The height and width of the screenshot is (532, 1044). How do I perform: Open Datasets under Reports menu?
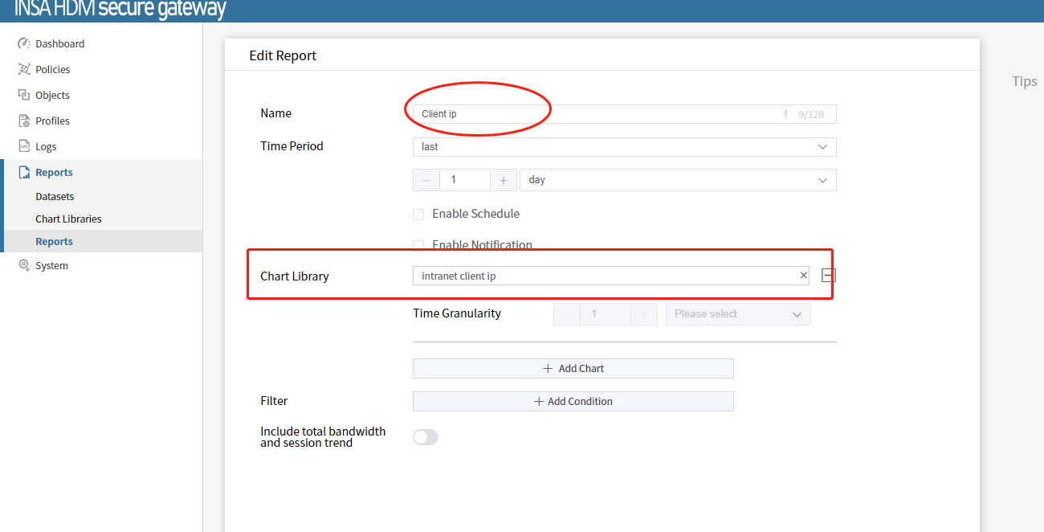55,196
